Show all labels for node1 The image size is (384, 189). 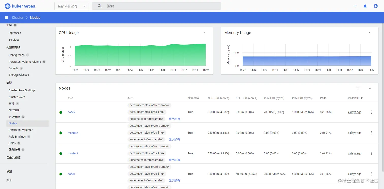pos(174,180)
